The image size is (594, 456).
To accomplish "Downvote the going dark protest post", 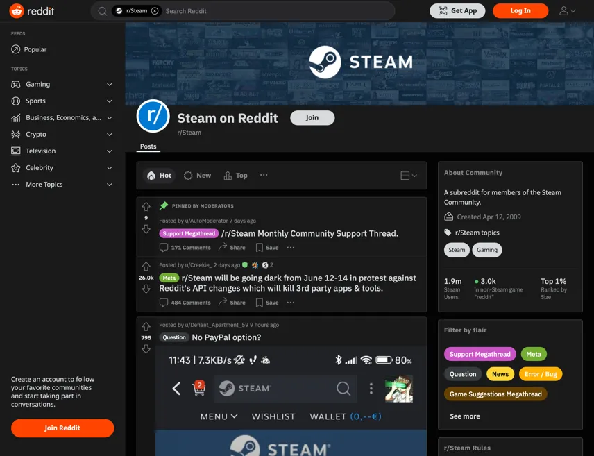I will tap(146, 289).
